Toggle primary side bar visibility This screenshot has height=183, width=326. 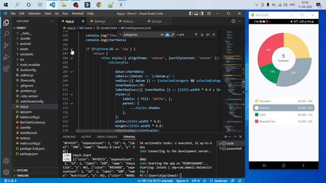pyautogui.click(x=191, y=14)
